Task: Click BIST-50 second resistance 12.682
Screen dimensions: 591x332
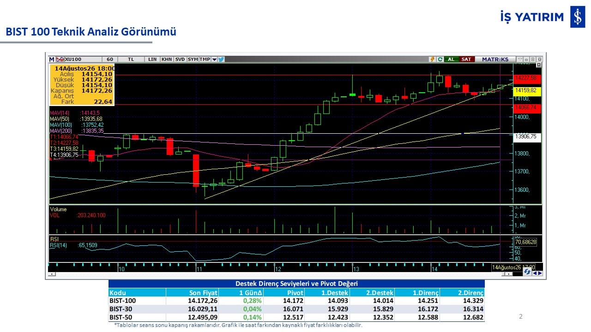Action: click(474, 317)
